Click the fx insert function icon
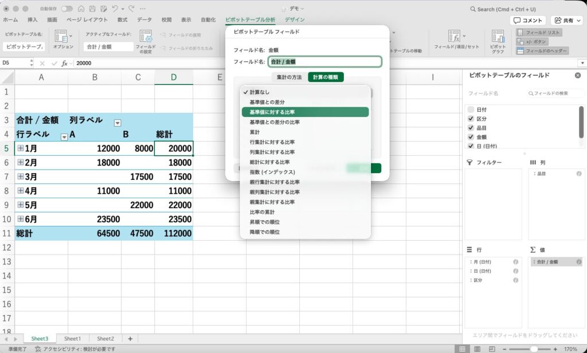The height and width of the screenshot is (353, 587). point(64,63)
